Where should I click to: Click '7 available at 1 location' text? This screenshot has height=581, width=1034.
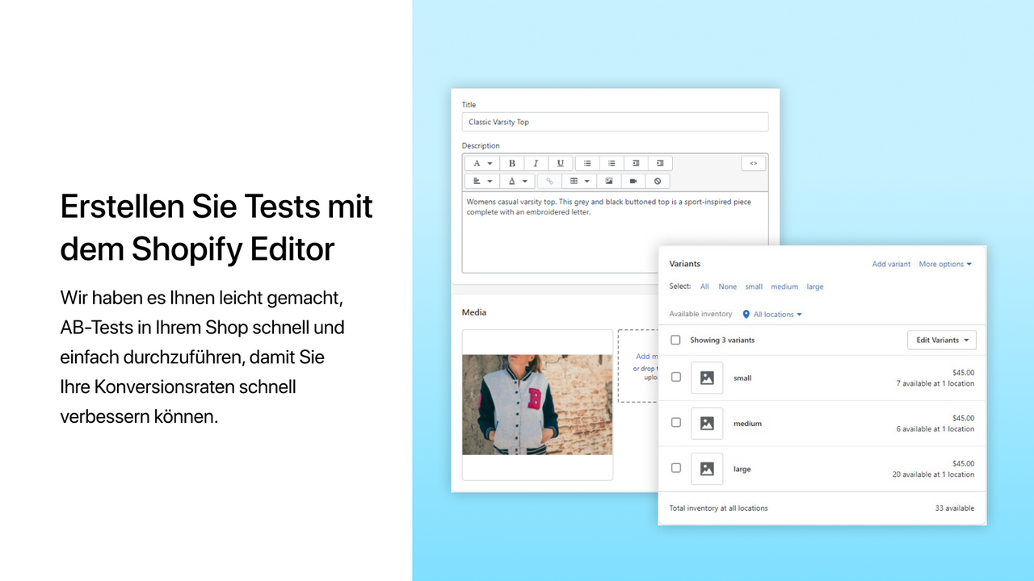(x=935, y=384)
